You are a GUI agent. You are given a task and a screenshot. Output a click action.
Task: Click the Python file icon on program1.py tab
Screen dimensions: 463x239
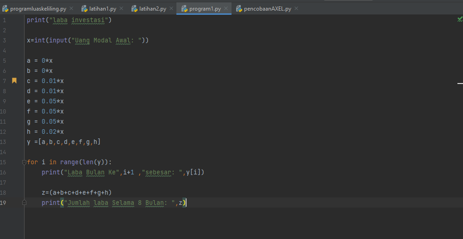point(185,9)
